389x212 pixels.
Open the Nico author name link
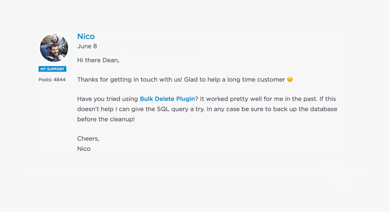click(x=86, y=37)
